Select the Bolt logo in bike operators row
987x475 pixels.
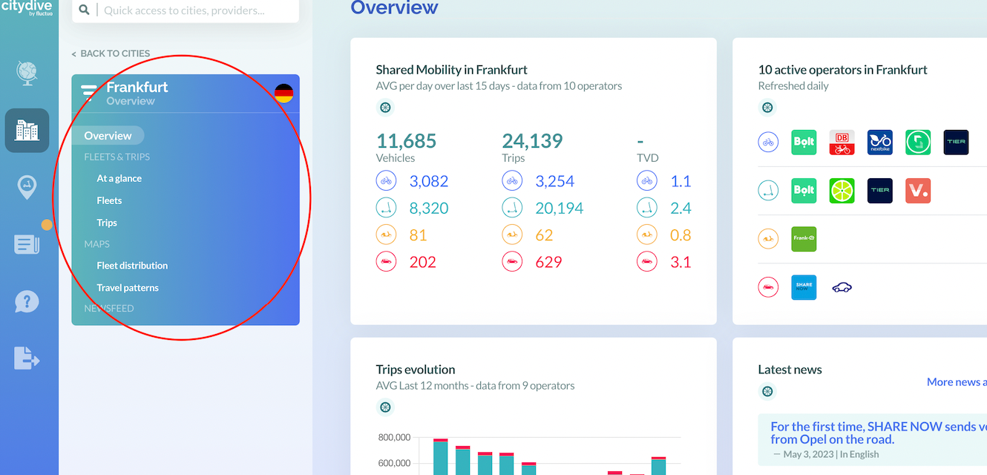click(804, 142)
